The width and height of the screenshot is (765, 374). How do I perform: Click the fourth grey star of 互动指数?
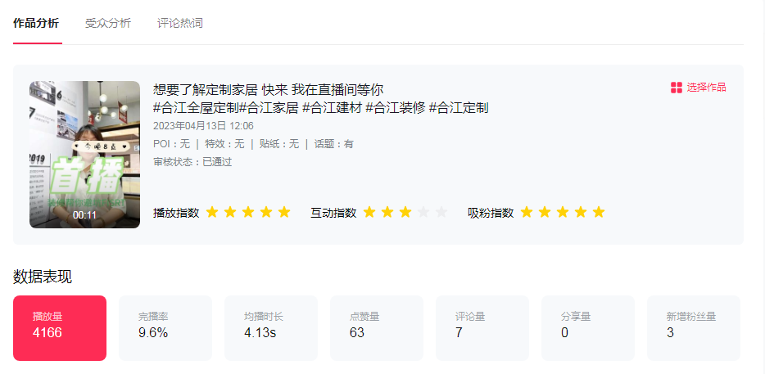pos(423,213)
